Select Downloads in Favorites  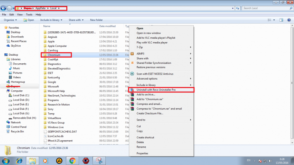click(17, 37)
